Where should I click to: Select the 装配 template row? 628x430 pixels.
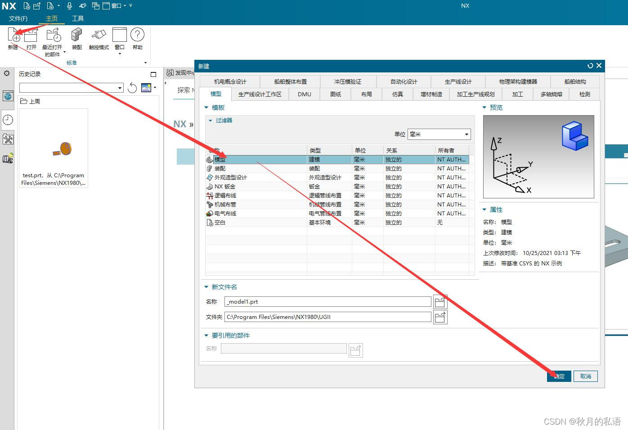[x=337, y=169]
